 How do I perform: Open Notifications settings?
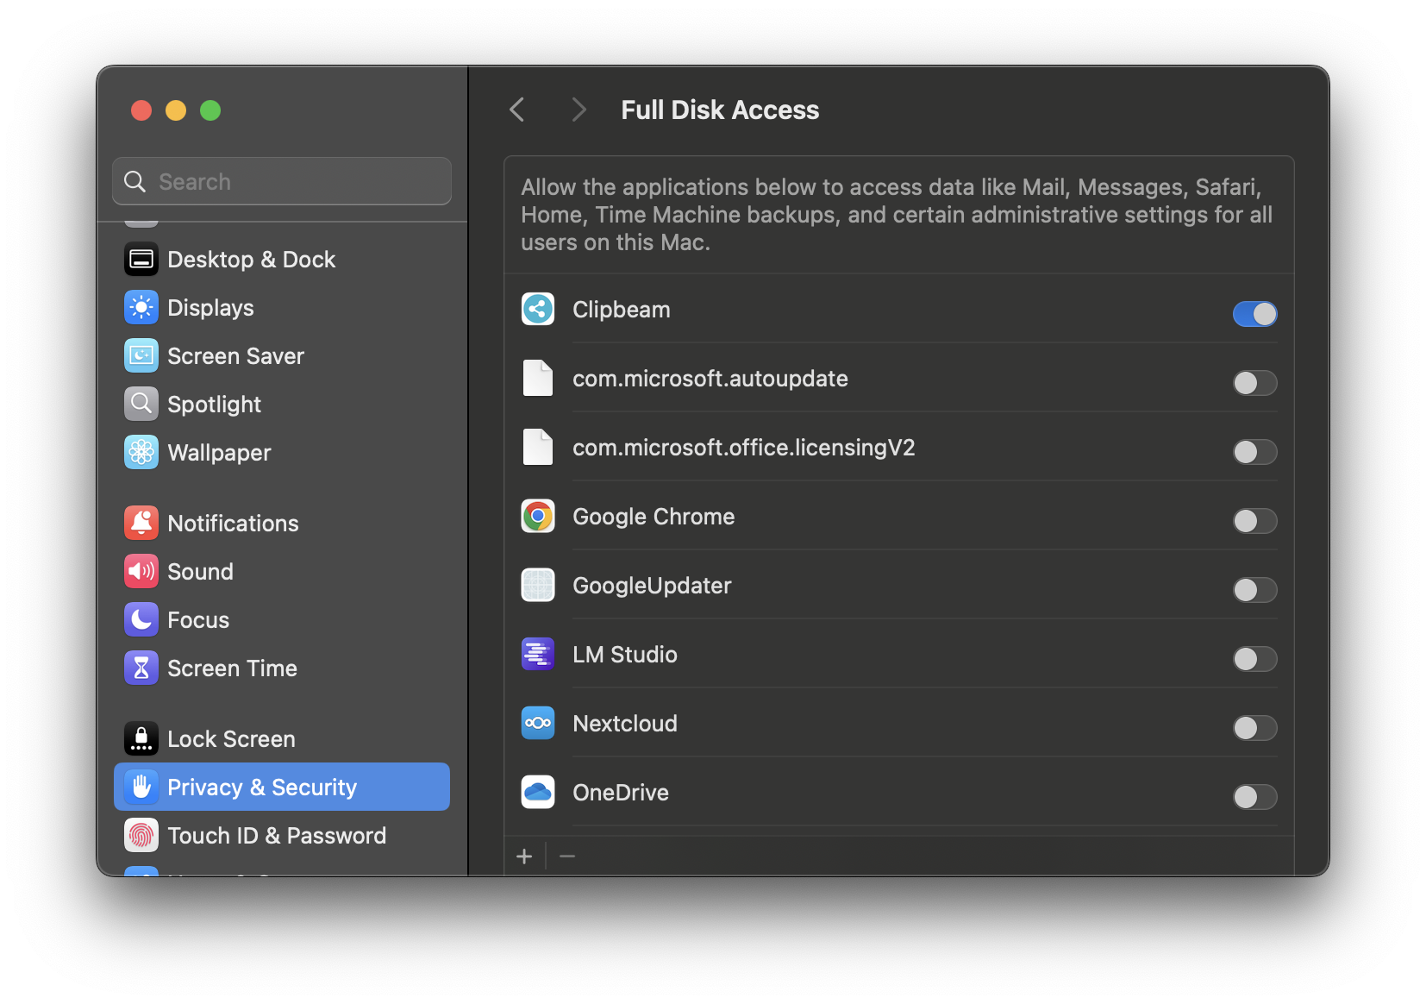coord(282,523)
